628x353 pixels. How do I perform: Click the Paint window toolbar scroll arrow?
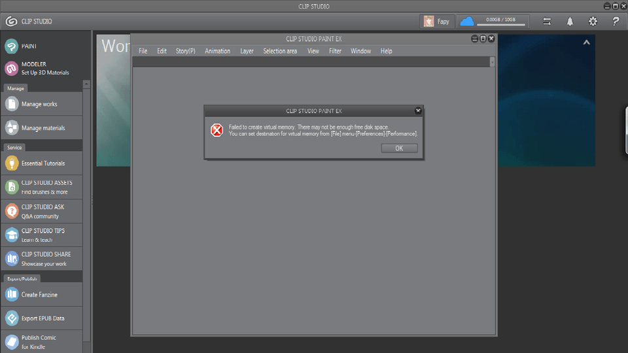pyautogui.click(x=492, y=61)
